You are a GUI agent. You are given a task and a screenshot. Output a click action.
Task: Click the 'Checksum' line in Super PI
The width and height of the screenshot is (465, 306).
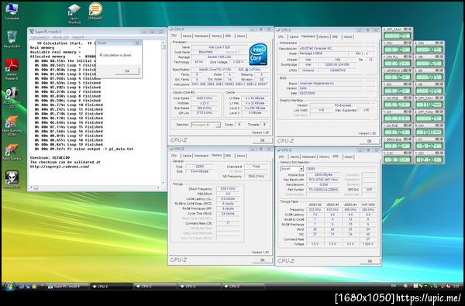coord(50,158)
